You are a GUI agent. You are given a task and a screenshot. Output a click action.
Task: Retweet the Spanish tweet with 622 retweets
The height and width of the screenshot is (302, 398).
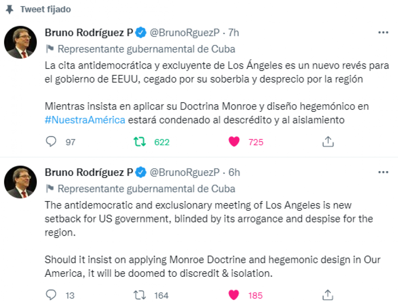pyautogui.click(x=139, y=141)
